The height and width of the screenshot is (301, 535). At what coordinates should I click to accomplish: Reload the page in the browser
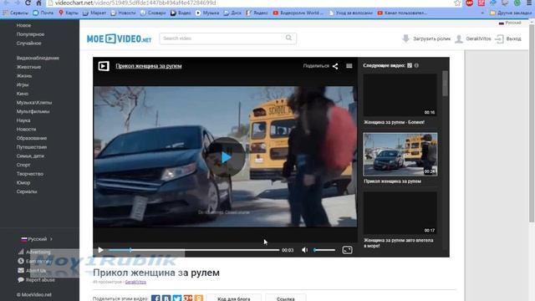pos(28,3)
